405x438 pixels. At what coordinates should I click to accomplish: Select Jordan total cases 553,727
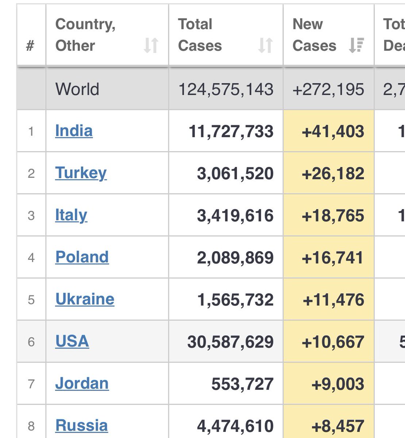pyautogui.click(x=242, y=384)
